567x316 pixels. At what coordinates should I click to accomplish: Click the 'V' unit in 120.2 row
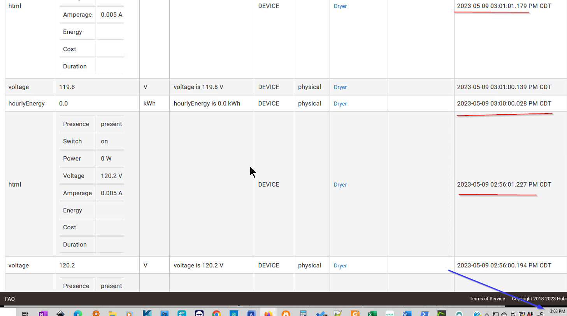[146, 265]
